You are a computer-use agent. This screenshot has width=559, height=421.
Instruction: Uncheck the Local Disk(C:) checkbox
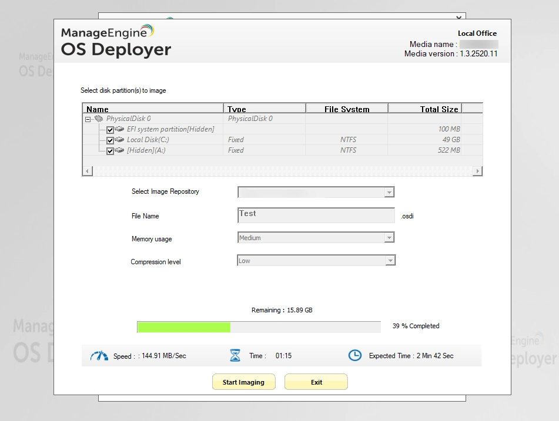click(110, 140)
